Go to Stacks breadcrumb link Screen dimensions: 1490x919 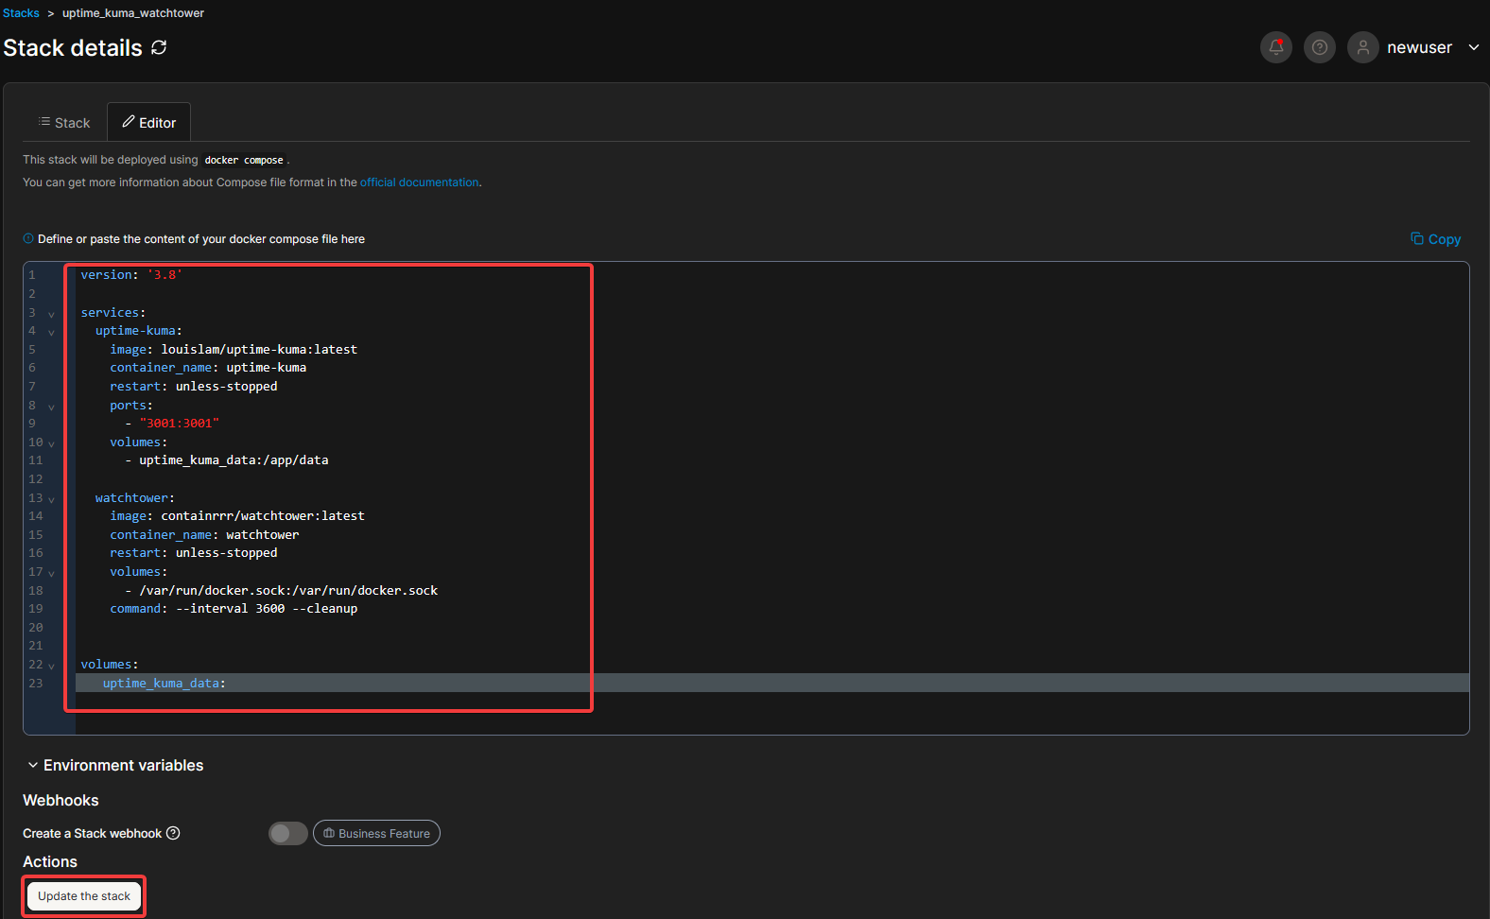[x=21, y=13]
